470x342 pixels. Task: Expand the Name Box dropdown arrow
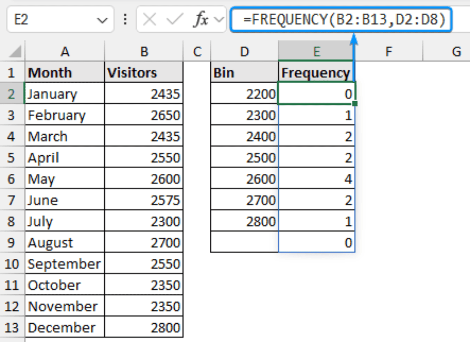[102, 20]
